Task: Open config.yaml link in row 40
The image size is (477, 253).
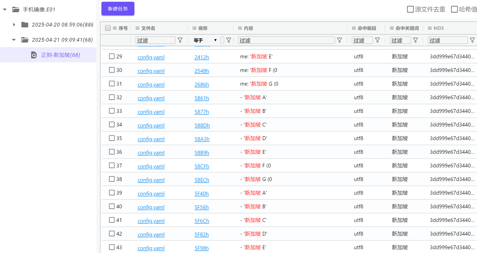Action: [x=151, y=207]
